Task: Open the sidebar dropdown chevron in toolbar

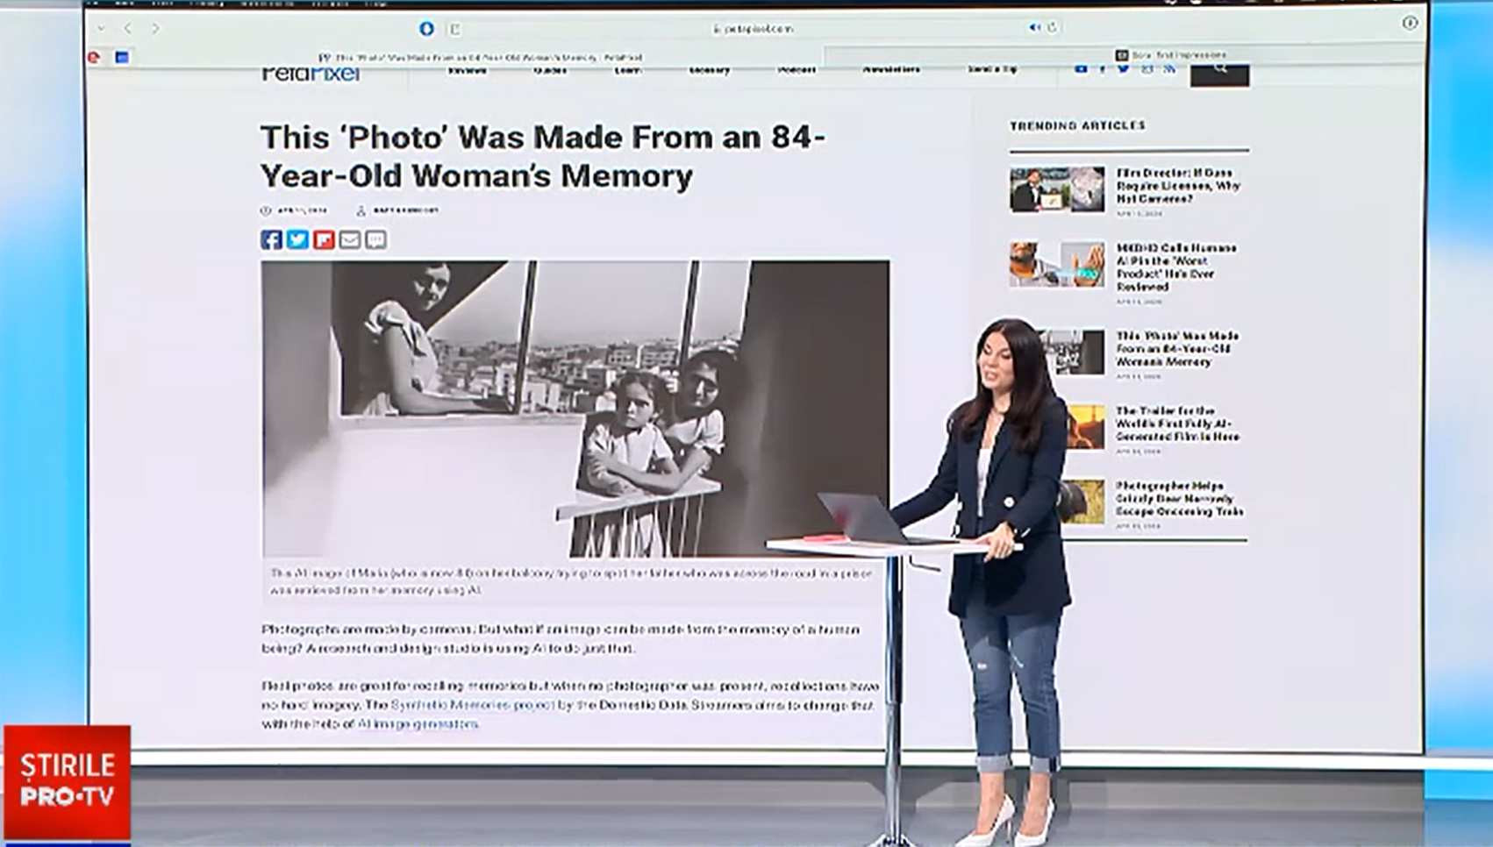Action: pos(102,28)
